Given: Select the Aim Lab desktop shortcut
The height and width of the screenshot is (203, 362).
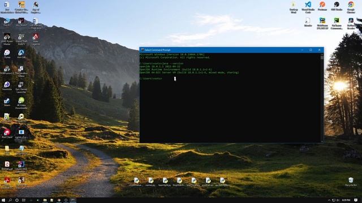Looking at the screenshot, I should (21, 54).
